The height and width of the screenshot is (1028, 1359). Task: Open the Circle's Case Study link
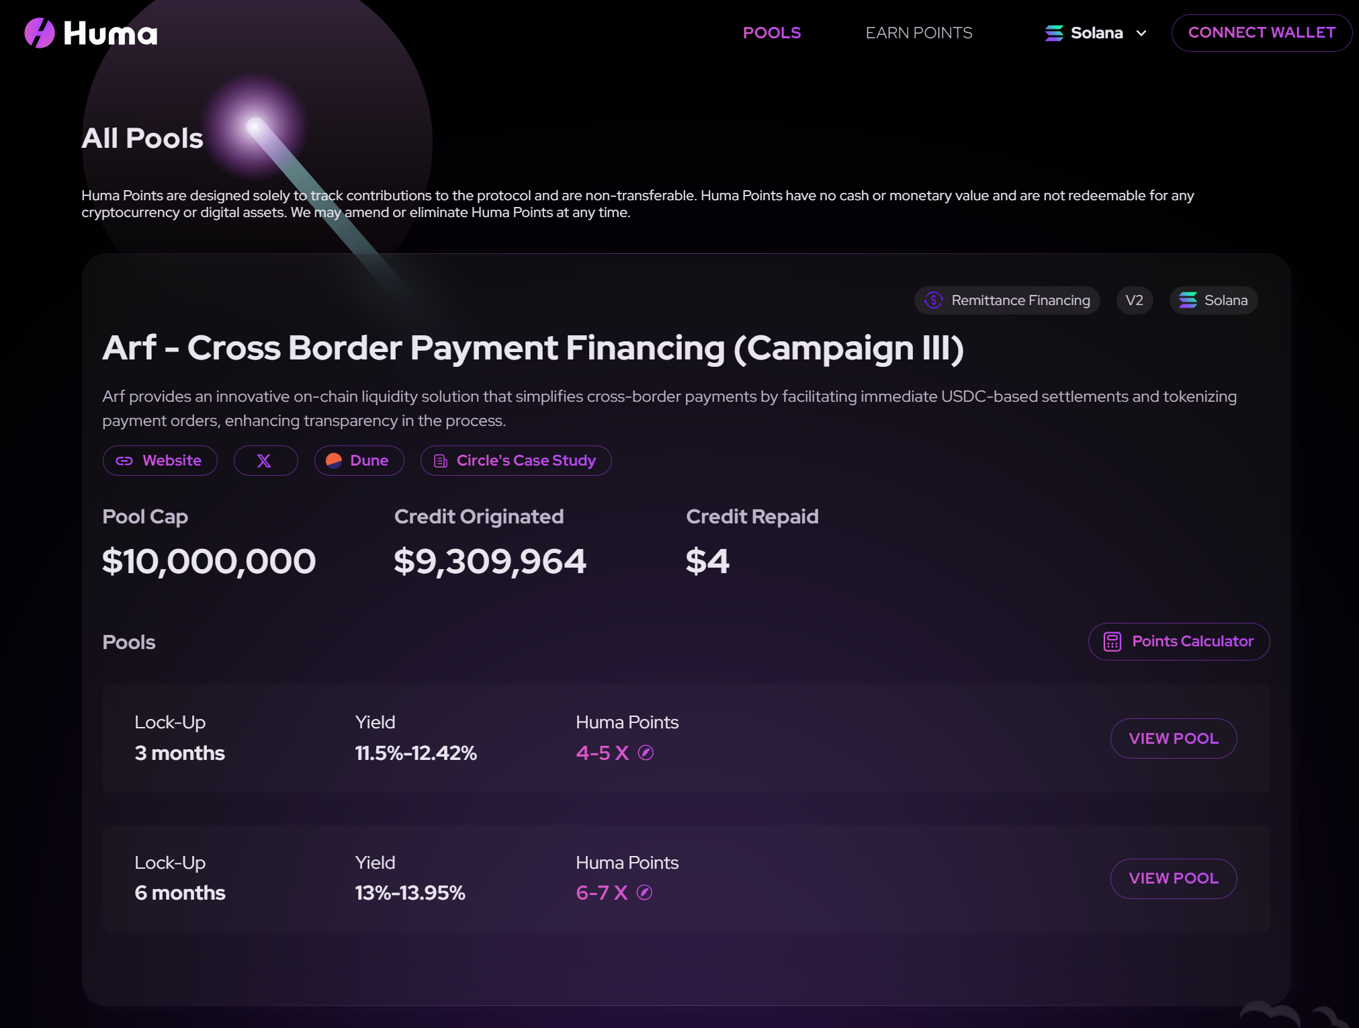pos(526,461)
